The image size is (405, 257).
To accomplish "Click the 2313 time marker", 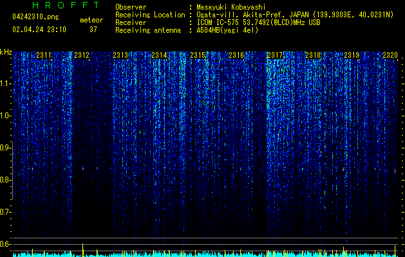I will 120,55.
